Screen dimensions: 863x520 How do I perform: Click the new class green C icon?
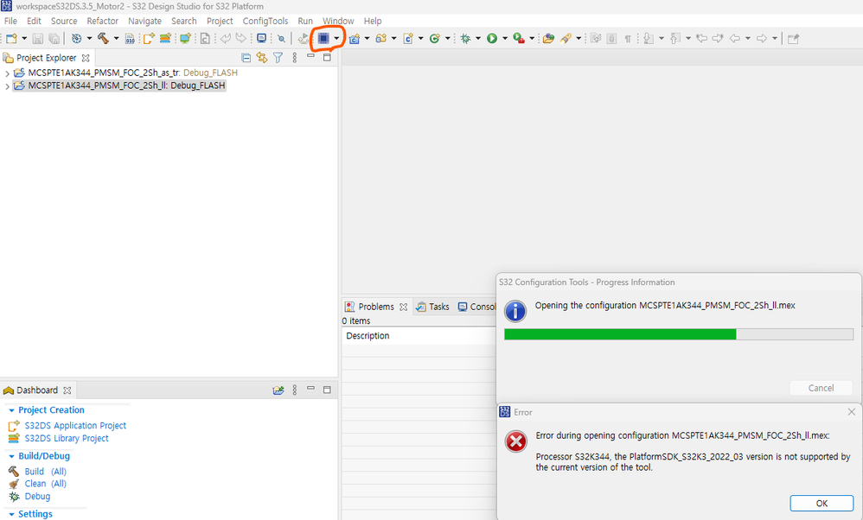point(435,39)
